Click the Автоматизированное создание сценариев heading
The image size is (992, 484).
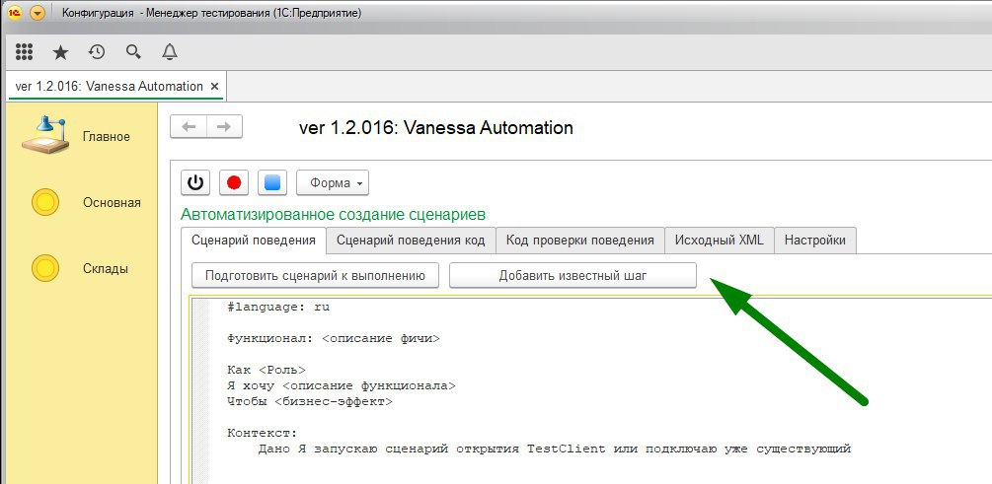(334, 215)
